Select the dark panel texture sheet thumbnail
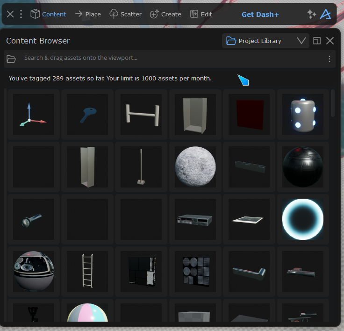This screenshot has height=331, width=344. click(x=141, y=272)
